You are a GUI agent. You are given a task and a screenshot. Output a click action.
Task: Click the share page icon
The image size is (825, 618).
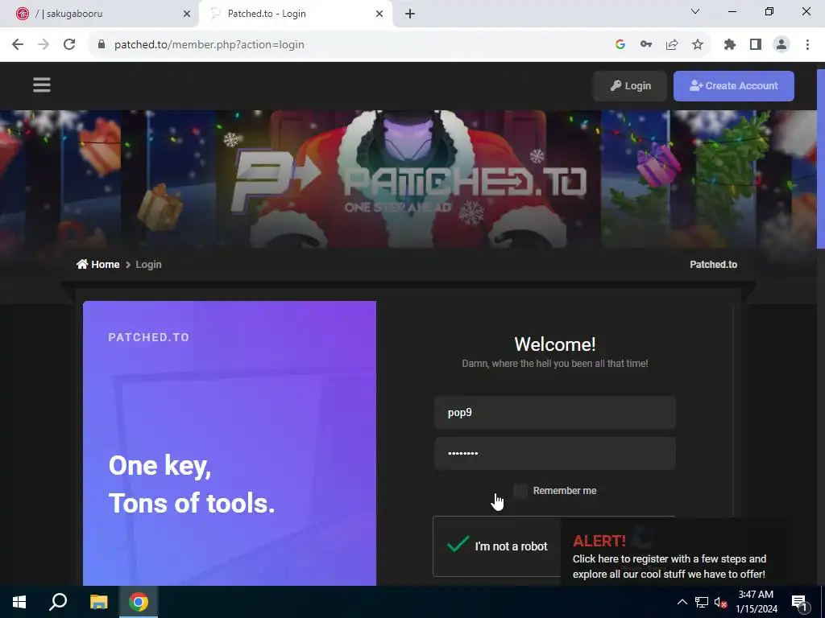(x=672, y=45)
